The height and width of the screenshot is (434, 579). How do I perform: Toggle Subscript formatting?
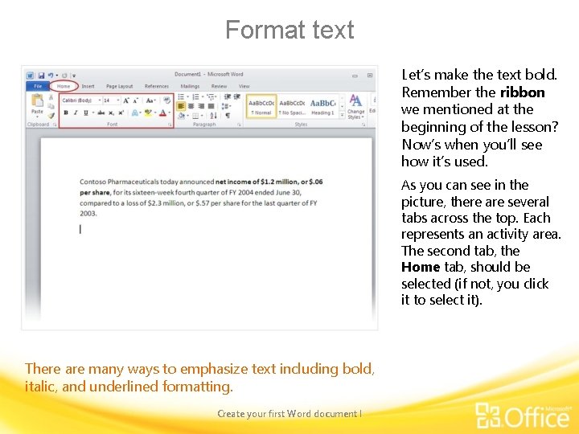111,113
